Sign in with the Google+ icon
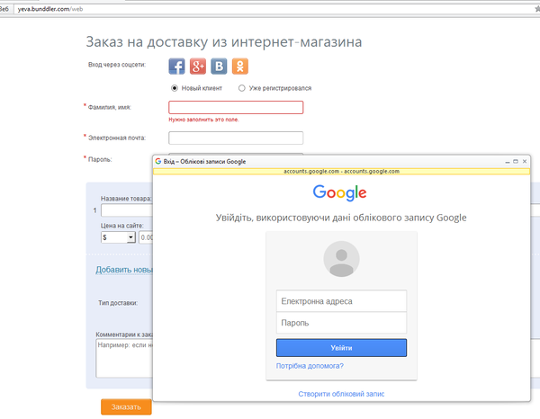The image size is (540, 419). (x=198, y=66)
